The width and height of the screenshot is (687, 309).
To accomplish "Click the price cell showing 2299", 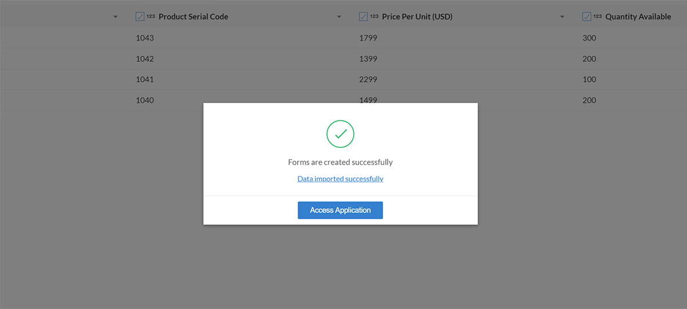I will click(x=368, y=79).
